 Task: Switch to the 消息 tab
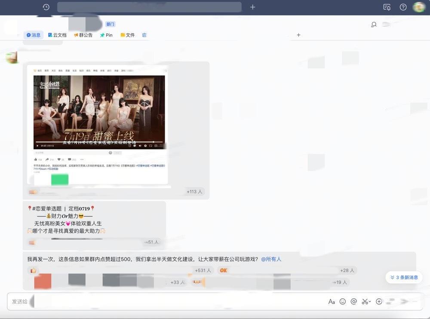point(34,35)
